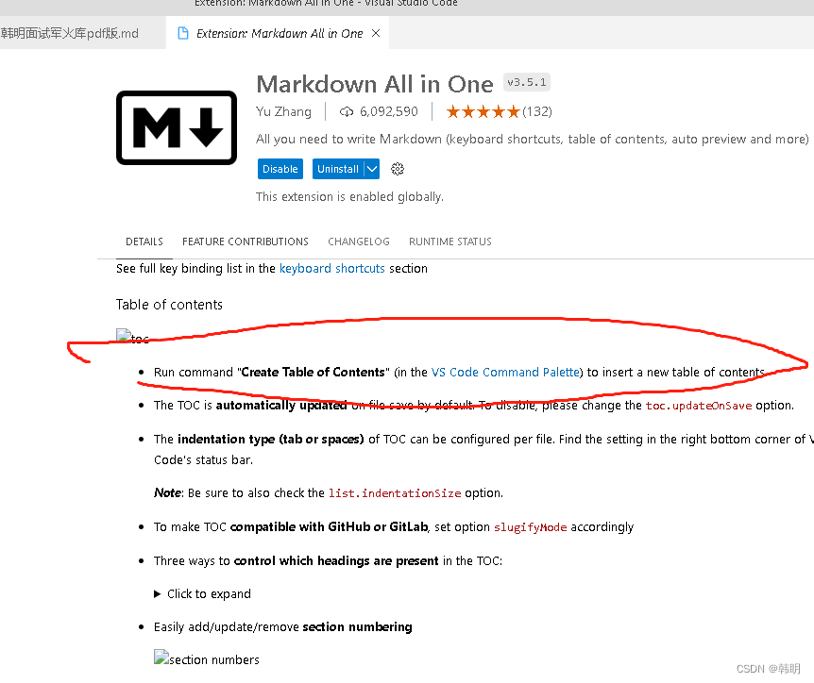Expand the Click to expand section
Image resolution: width=814 pixels, height=683 pixels.
tap(202, 593)
